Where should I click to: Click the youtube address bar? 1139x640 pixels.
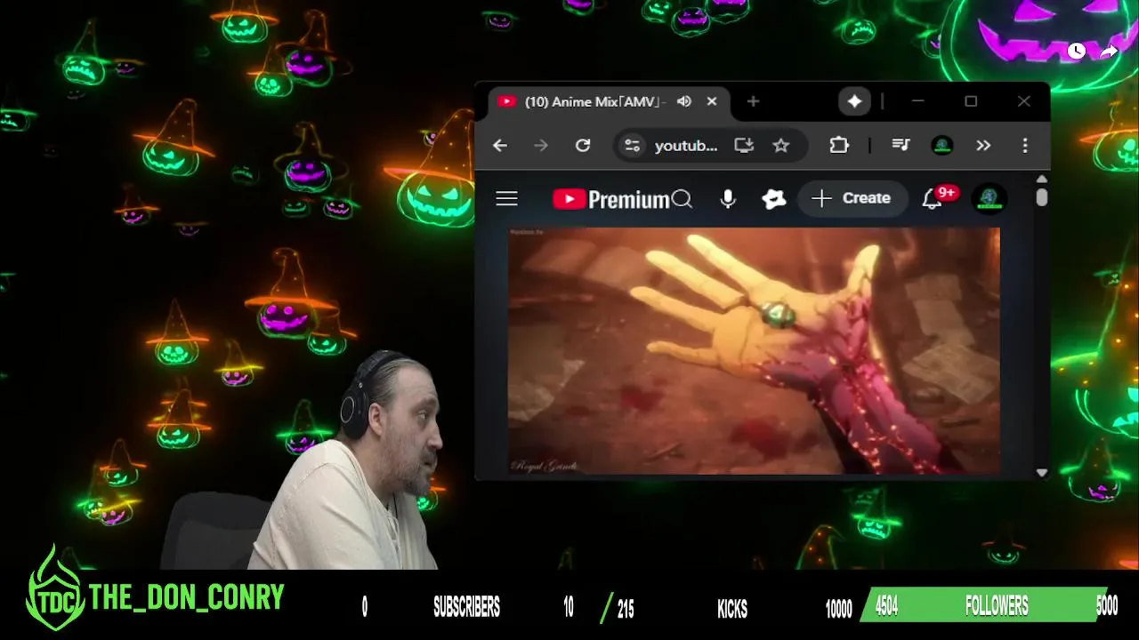pos(686,145)
